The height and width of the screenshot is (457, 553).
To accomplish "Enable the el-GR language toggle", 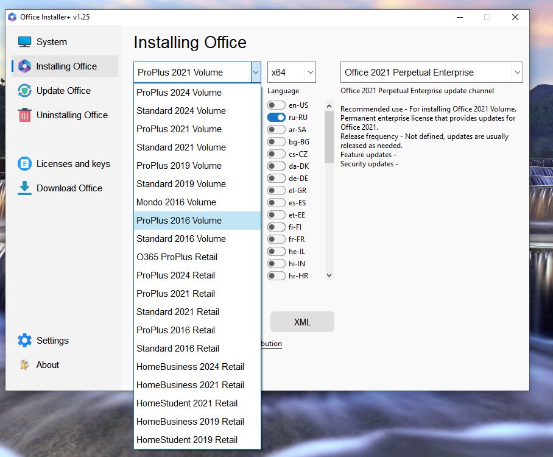I will click(276, 191).
